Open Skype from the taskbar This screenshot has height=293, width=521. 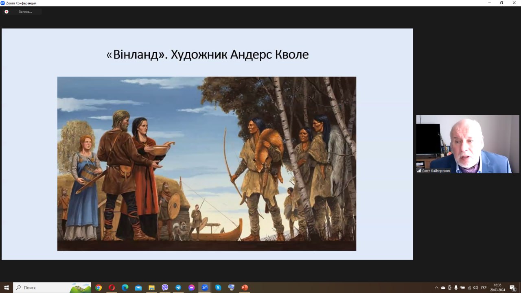tap(218, 287)
